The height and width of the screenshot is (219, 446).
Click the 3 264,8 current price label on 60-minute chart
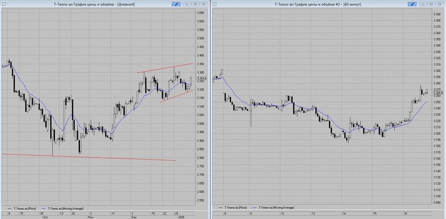tap(438, 93)
